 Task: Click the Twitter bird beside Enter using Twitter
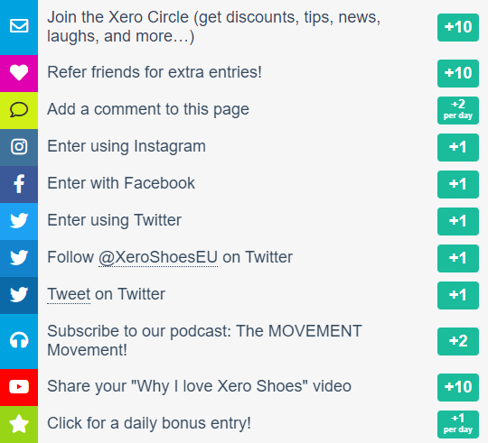click(19, 220)
